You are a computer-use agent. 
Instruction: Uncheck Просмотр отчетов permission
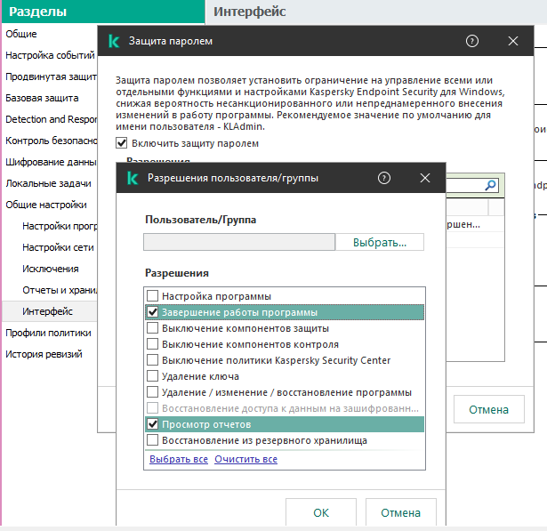(152, 424)
